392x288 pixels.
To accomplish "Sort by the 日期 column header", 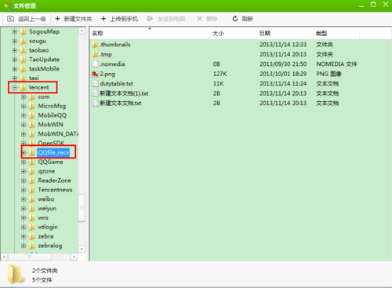I will pos(285,33).
